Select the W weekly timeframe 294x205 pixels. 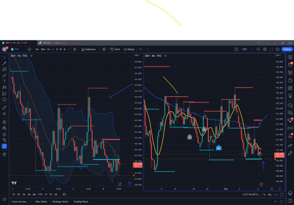(61, 49)
